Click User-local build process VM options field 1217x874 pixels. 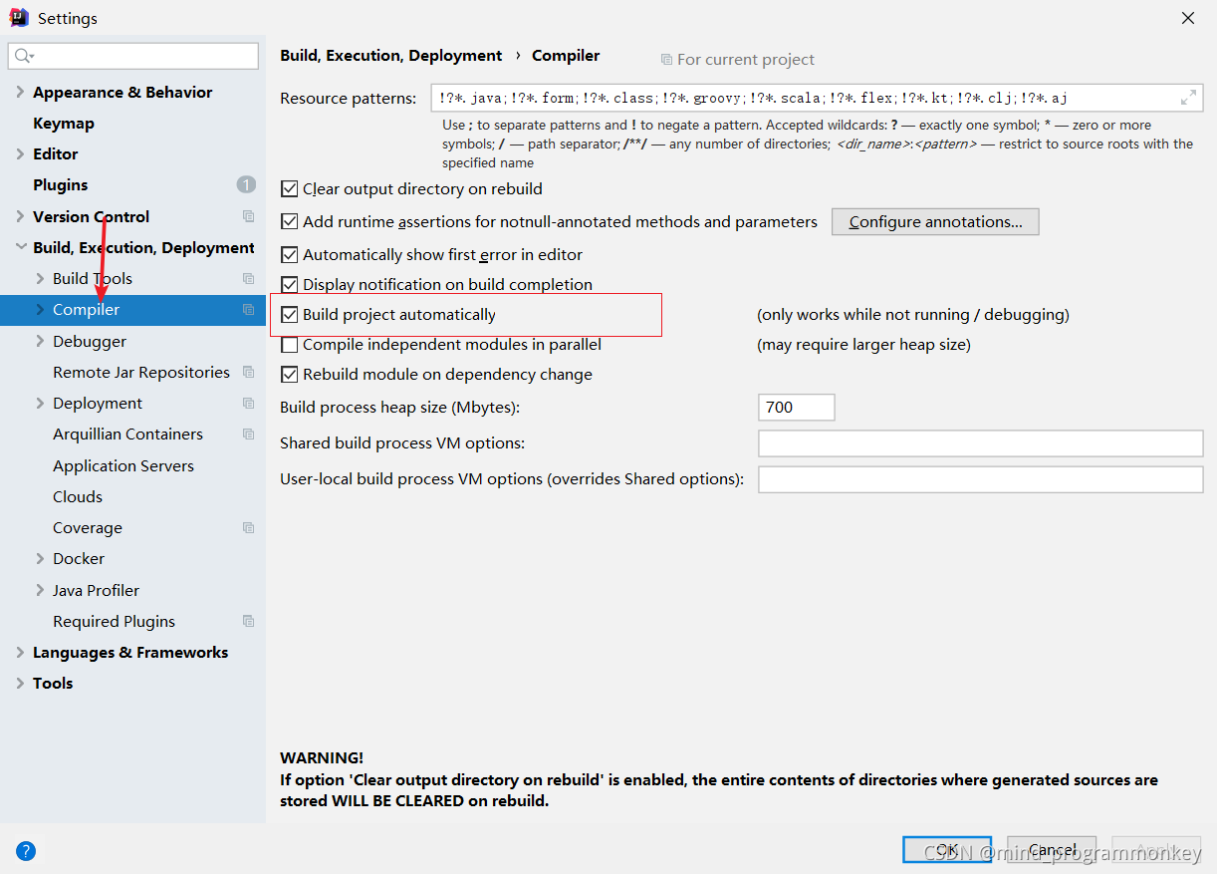click(981, 479)
